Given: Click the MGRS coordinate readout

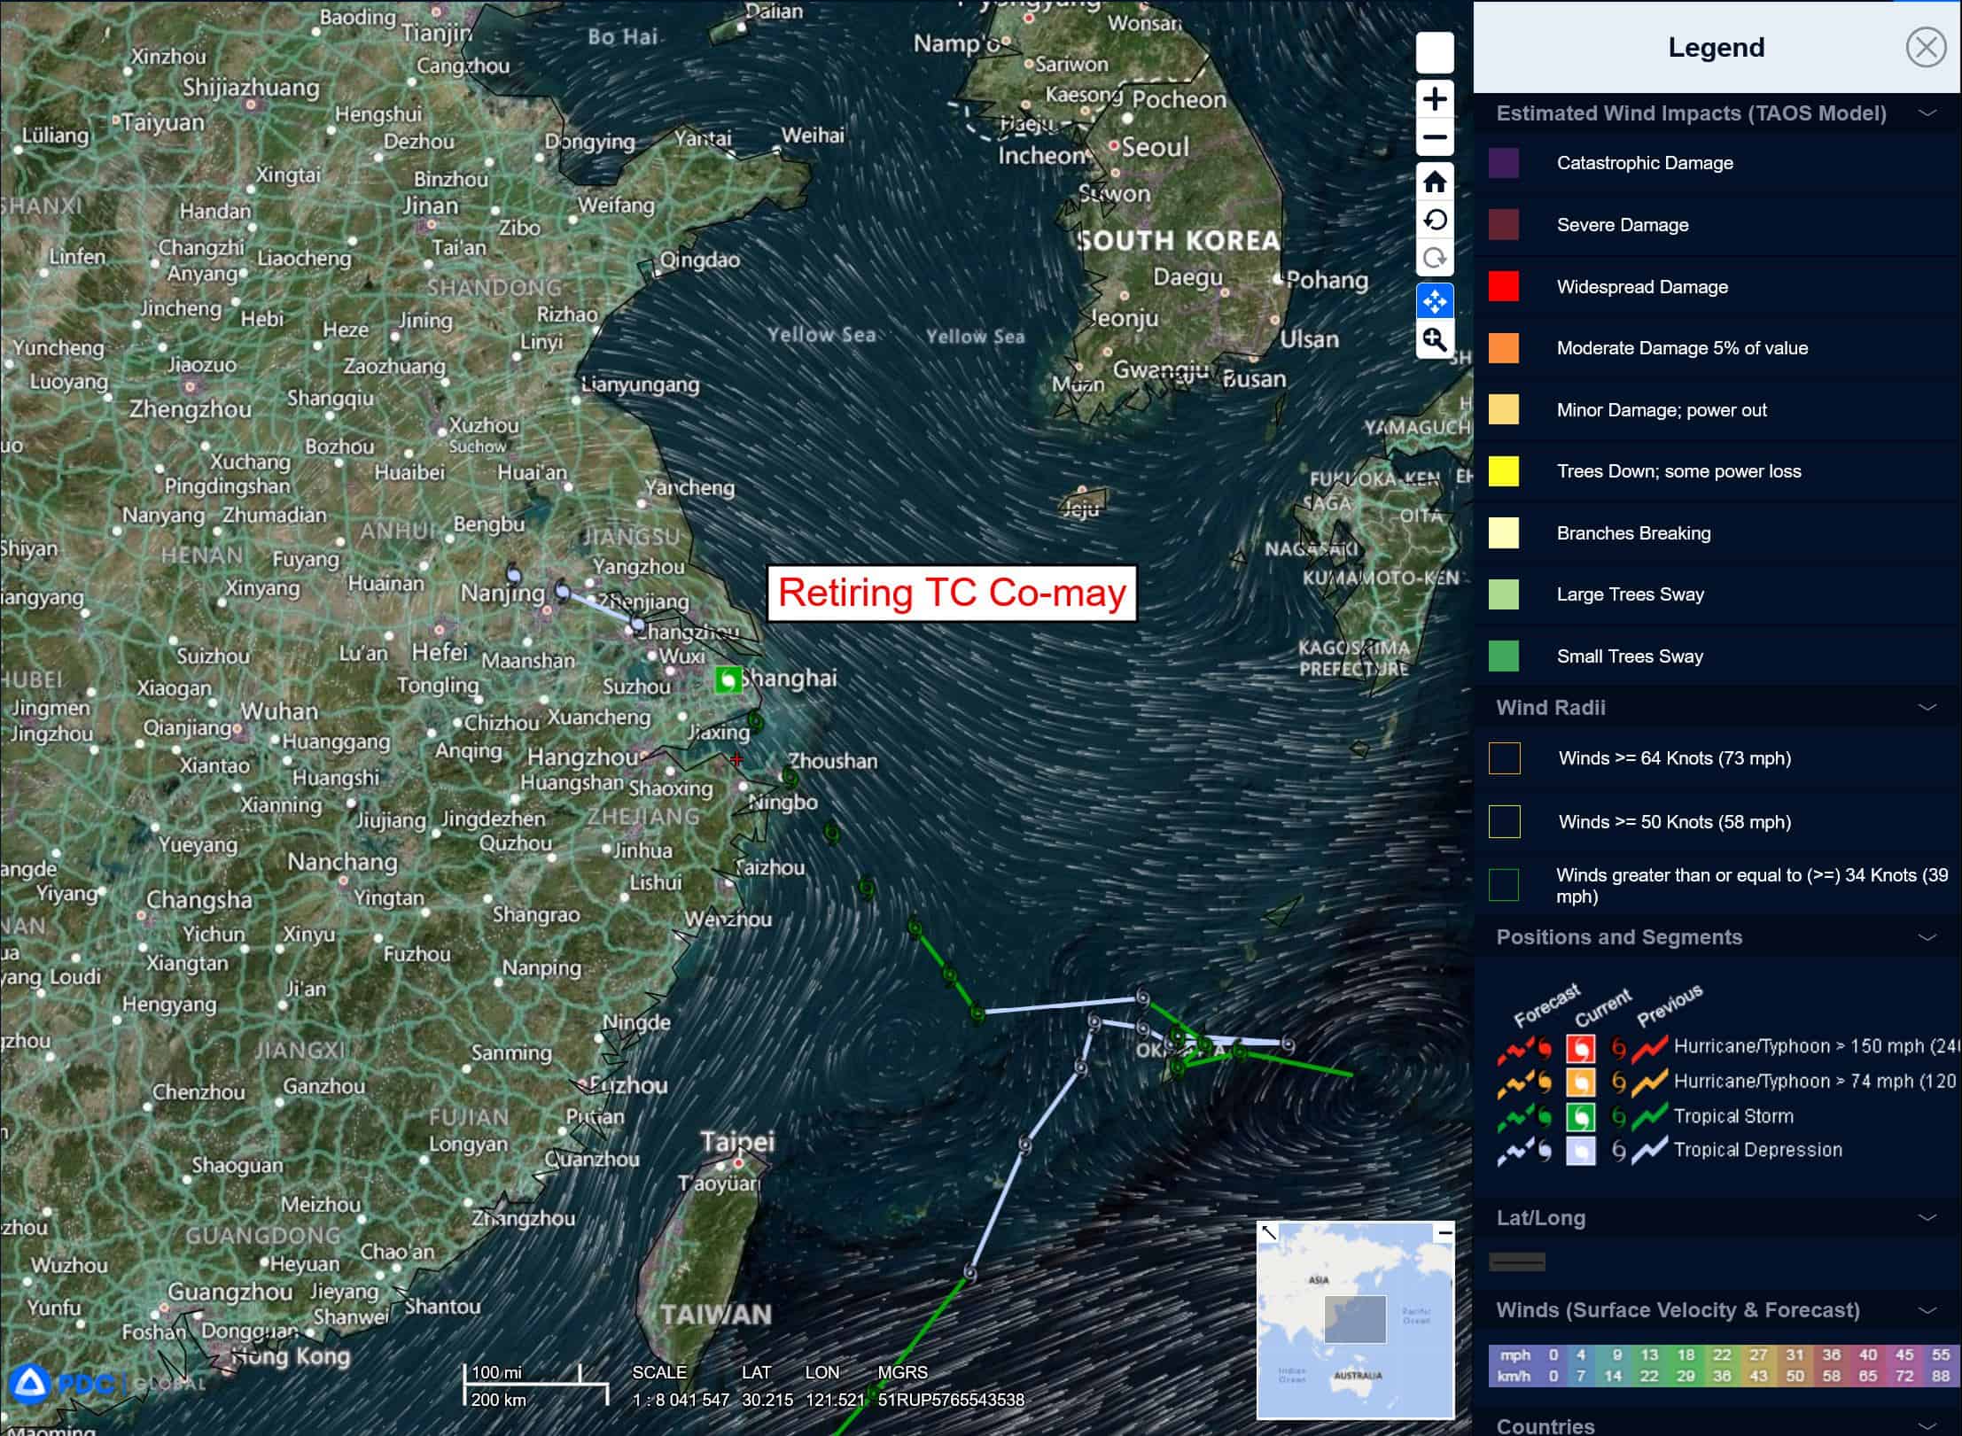Looking at the screenshot, I should pyautogui.click(x=951, y=1400).
